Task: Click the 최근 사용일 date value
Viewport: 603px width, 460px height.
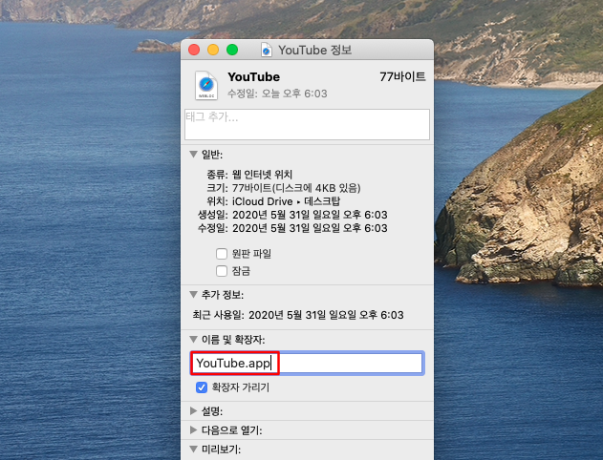Action: point(326,315)
